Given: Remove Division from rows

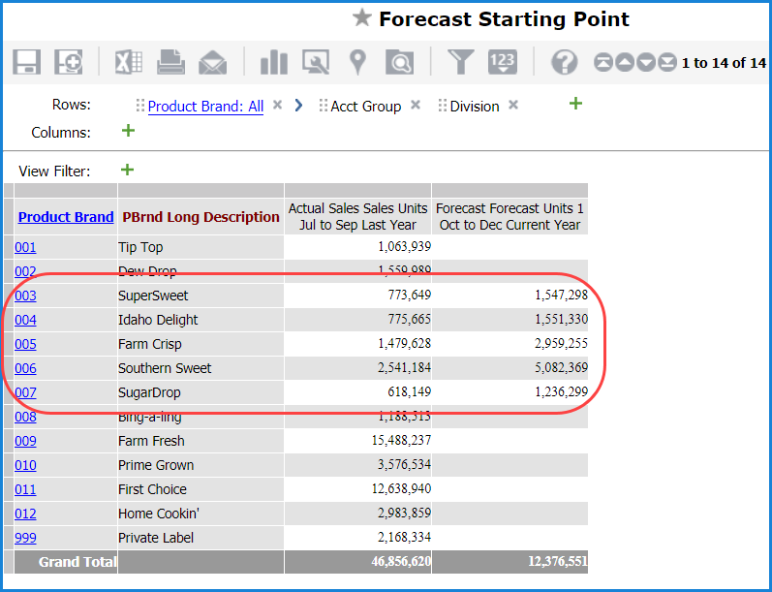Looking at the screenshot, I should (x=513, y=105).
